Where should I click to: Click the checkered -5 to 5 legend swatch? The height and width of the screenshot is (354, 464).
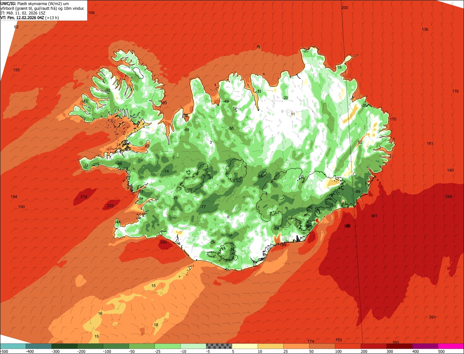(219, 346)
